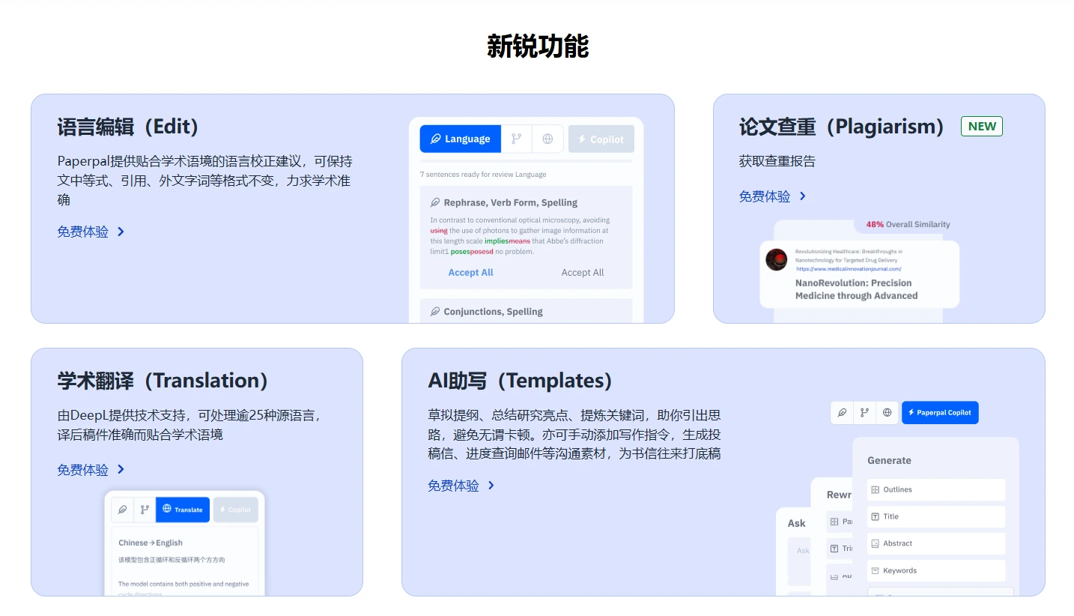Screen dimensions: 1074x616
Task: Click the 获取查重报告 text
Action: [x=777, y=161]
